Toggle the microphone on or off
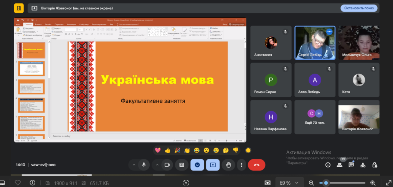Image resolution: width=393 pixels, height=187 pixels. click(144, 165)
